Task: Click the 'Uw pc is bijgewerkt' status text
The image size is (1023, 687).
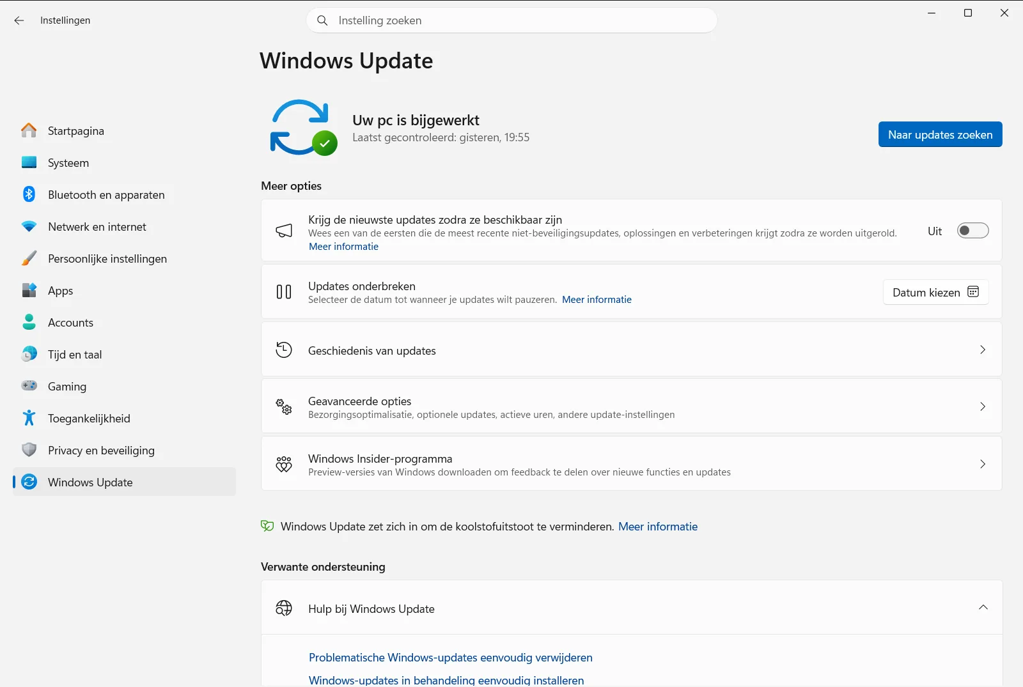Action: (416, 120)
